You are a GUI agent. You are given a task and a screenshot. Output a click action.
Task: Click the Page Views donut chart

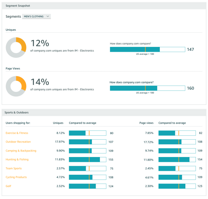click(x=16, y=86)
